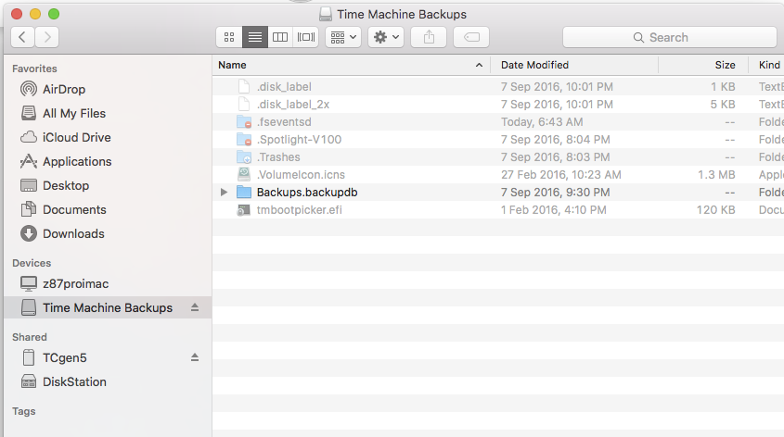The image size is (784, 437).
Task: Select DiskStation under Shared
Action: (74, 381)
